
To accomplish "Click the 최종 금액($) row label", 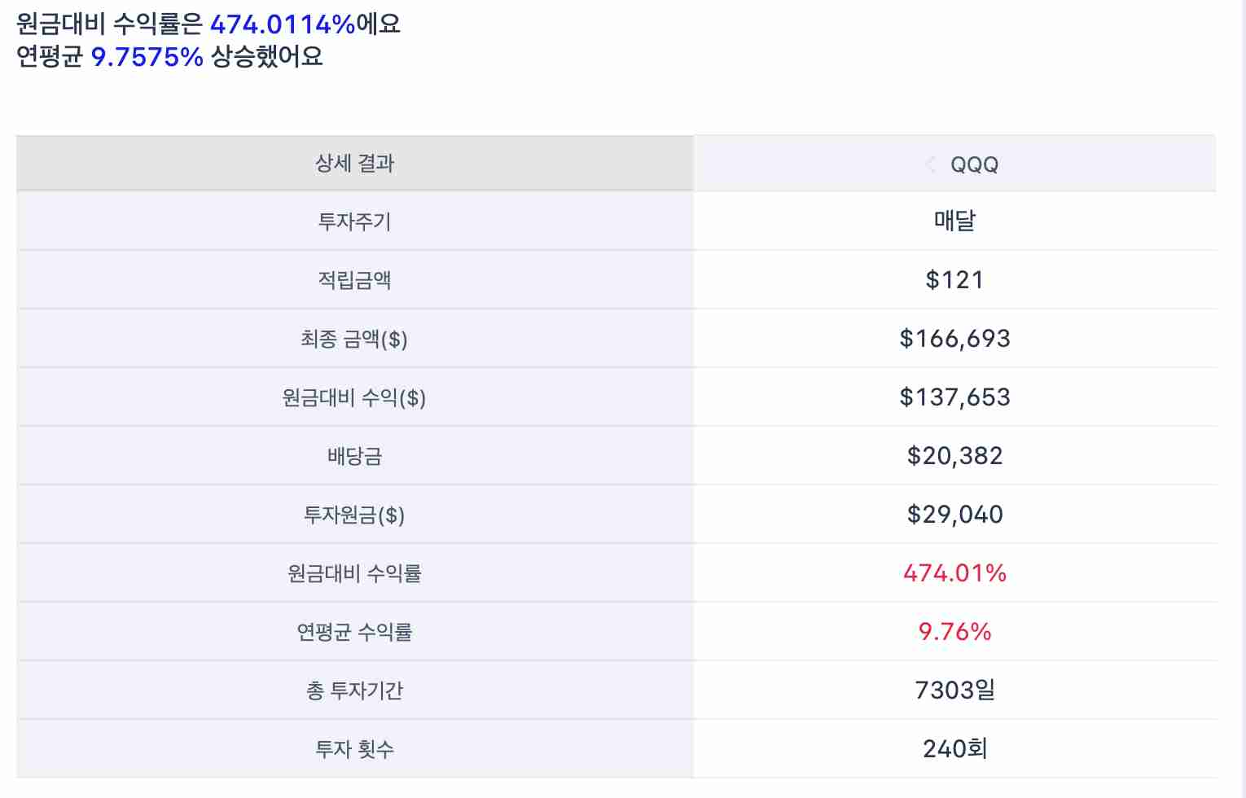I will pos(354,339).
